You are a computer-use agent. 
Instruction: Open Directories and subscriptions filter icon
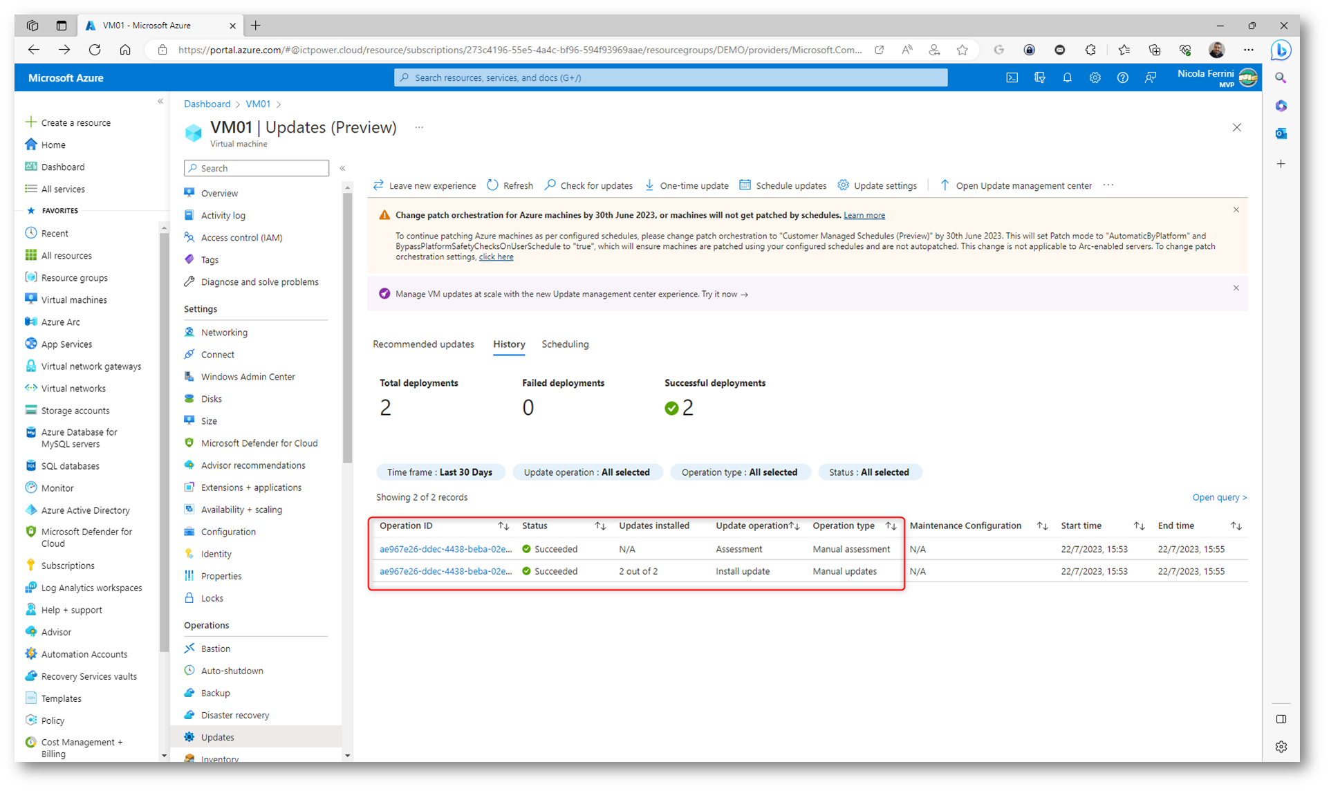[1039, 78]
